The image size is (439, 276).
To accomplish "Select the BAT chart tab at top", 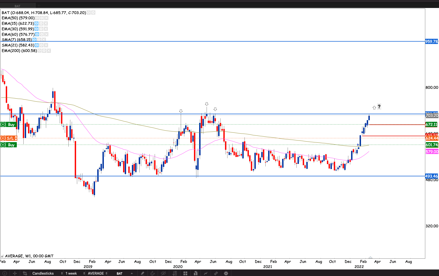I will pyautogui.click(x=18, y=6).
